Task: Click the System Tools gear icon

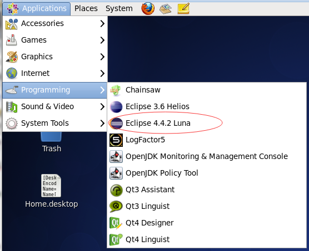Action: [x=12, y=124]
